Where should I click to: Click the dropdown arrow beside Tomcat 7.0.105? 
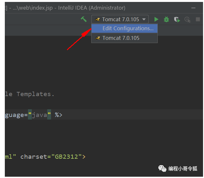[x=144, y=19]
